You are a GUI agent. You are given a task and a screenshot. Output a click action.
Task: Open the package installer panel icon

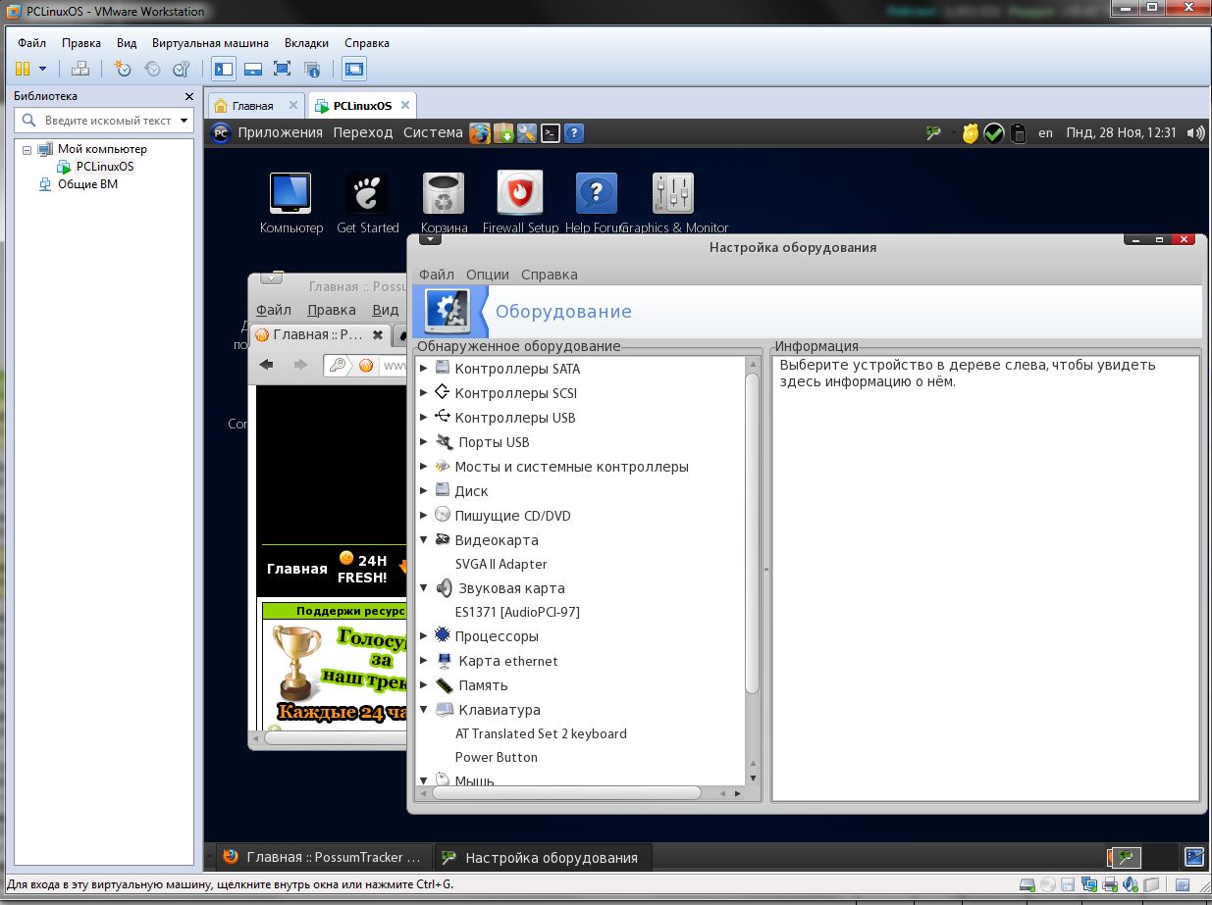click(503, 133)
